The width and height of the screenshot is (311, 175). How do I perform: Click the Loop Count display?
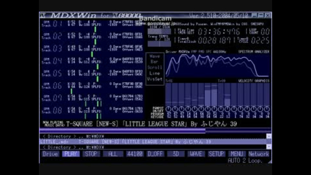coord(265,32)
